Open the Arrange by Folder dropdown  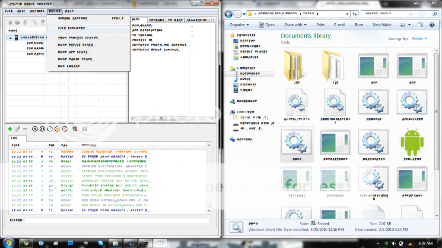(420, 38)
